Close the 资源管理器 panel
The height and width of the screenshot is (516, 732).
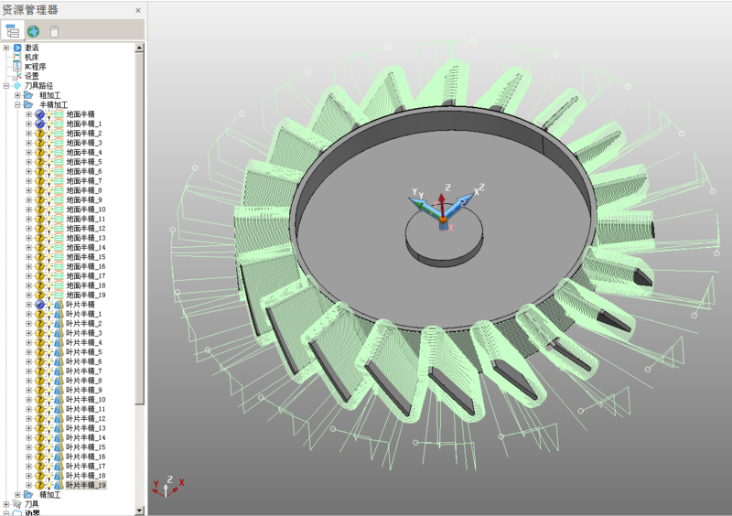coord(137,11)
